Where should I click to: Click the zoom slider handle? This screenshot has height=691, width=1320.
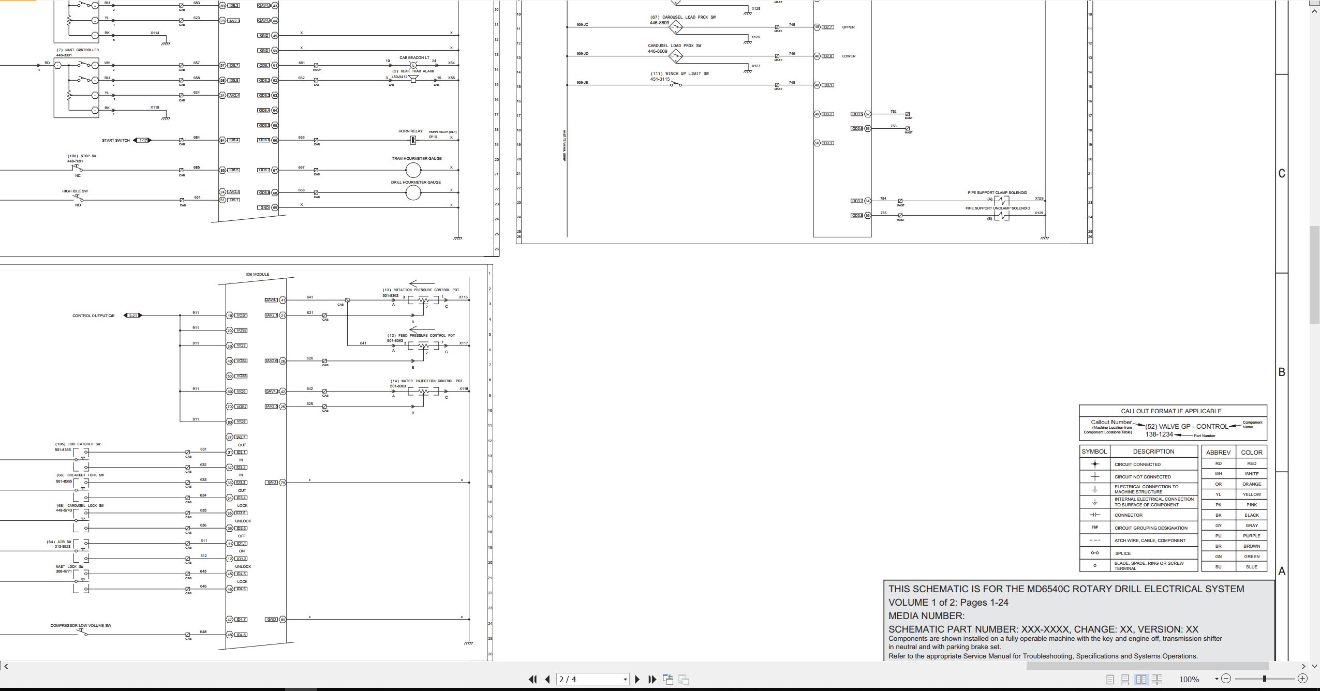(1264, 679)
